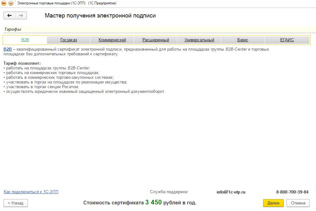Click the 'Служба поддержки:' label

(169, 192)
